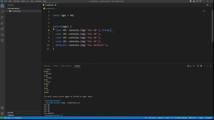Open the Help menu
Image resolution: width=214 pixels, height=120 pixels.
pyautogui.click(x=44, y=1)
